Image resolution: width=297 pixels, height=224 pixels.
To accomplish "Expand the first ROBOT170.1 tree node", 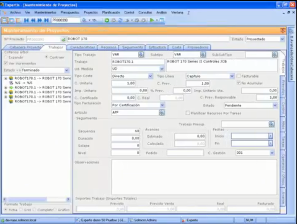I will coord(5,78).
